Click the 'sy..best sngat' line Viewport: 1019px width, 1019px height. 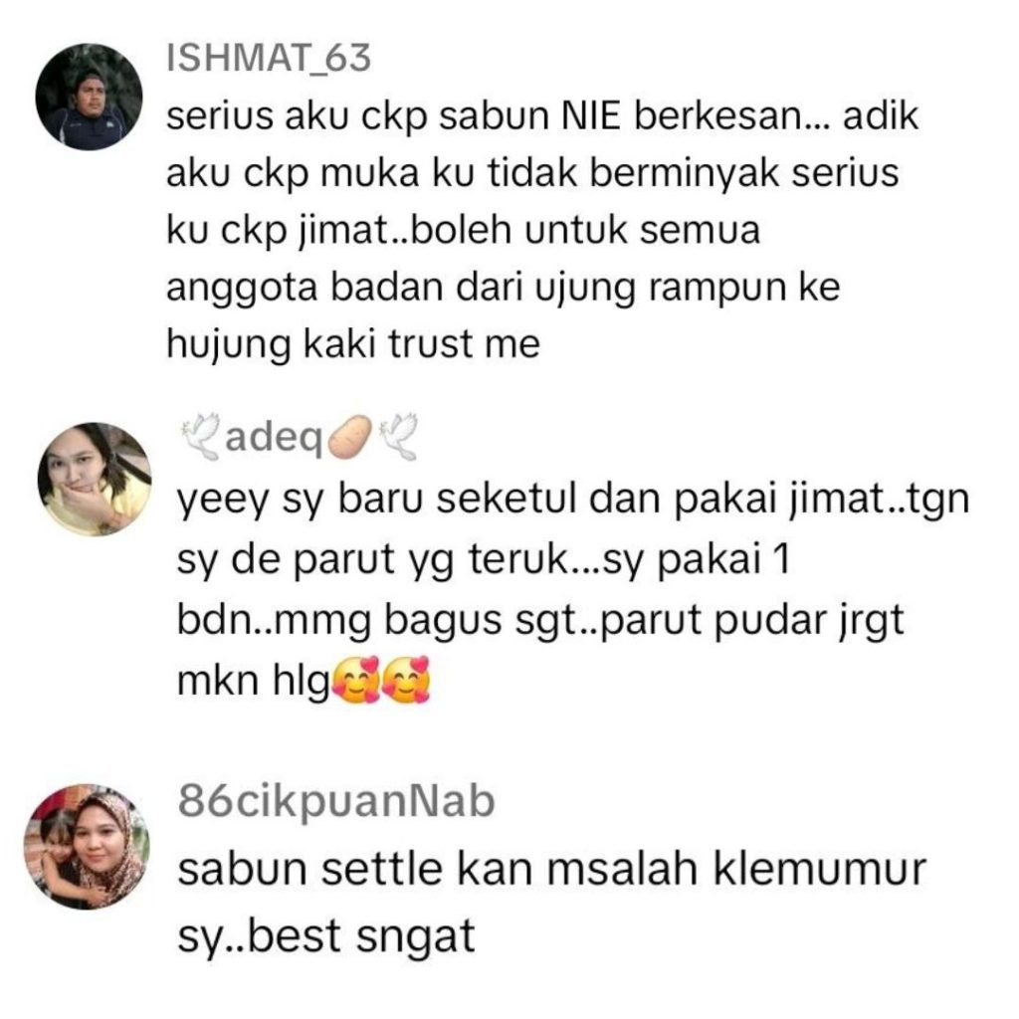click(326, 936)
